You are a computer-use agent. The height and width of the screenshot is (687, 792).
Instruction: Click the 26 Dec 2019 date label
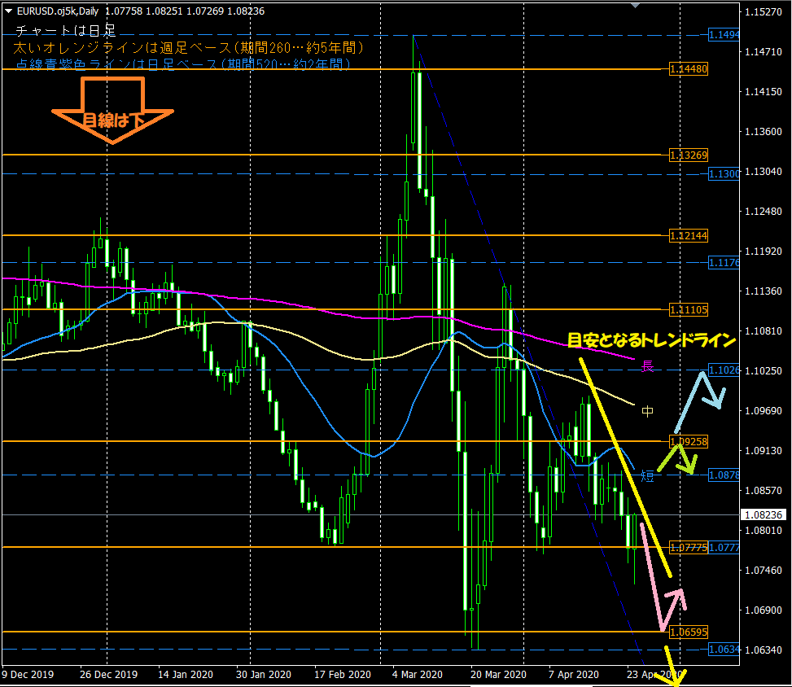click(x=108, y=674)
